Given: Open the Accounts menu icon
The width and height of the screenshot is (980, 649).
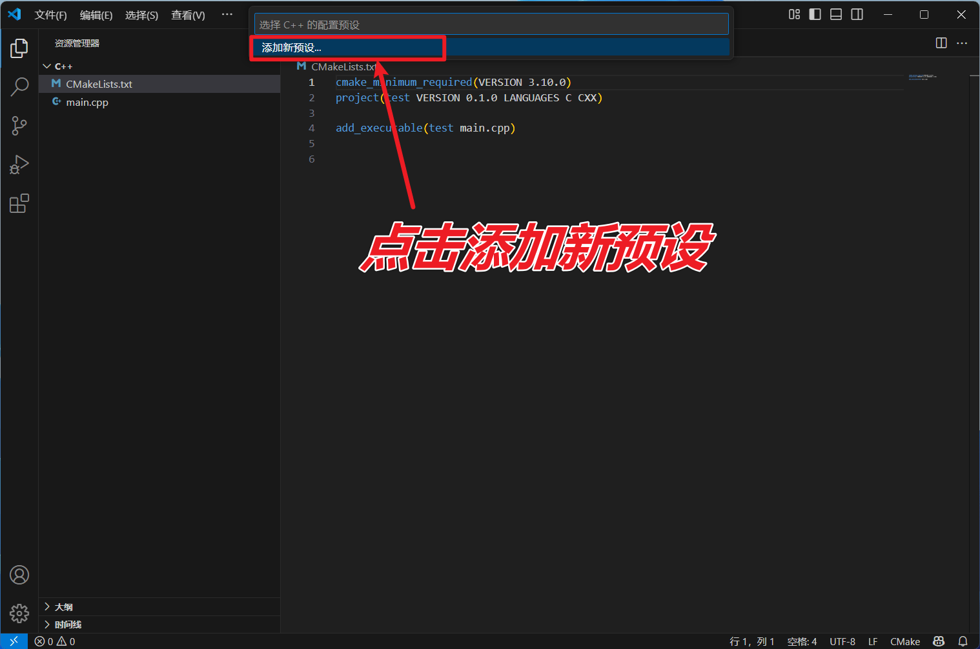Looking at the screenshot, I should [19, 575].
